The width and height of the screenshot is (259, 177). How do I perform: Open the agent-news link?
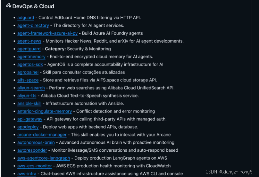(x=29, y=41)
